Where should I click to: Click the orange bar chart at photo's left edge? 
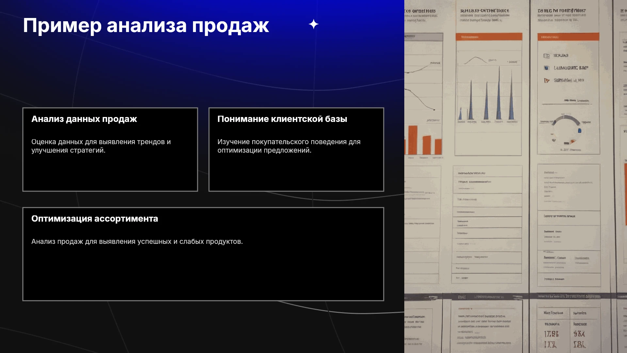click(x=423, y=140)
